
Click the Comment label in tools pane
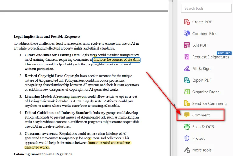tap(201, 115)
